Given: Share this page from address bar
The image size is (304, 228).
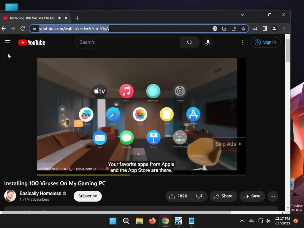Looking at the screenshot, I should point(234,28).
